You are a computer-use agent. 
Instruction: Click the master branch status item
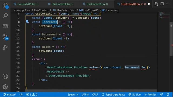(x=10, y=95)
